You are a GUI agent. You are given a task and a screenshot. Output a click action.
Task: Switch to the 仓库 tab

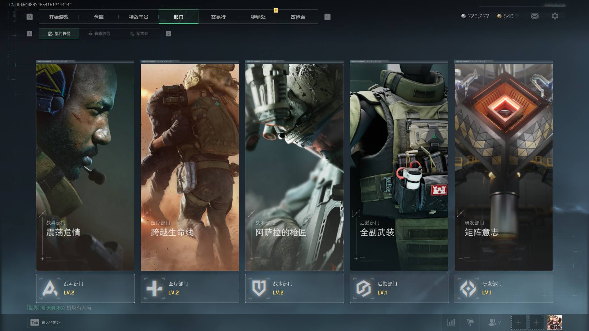[x=99, y=17]
